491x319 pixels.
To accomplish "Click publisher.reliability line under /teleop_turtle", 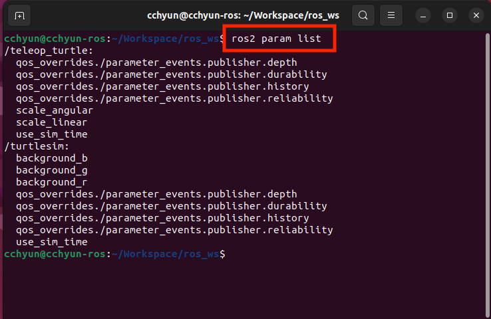I will (174, 98).
